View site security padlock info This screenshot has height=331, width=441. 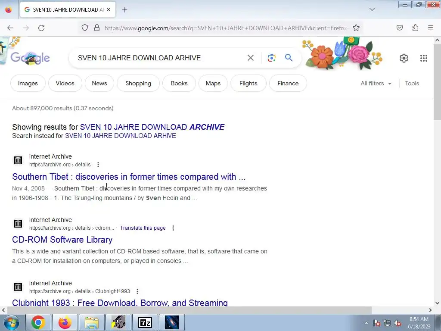pos(97,28)
